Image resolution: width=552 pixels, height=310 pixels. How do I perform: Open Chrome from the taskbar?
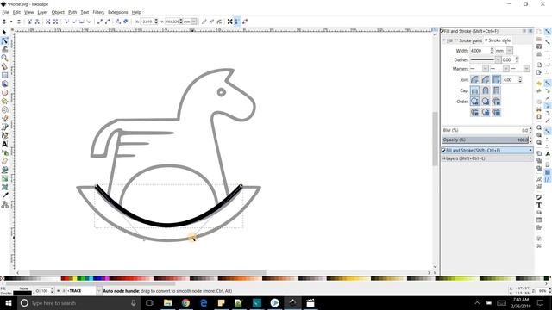185,302
